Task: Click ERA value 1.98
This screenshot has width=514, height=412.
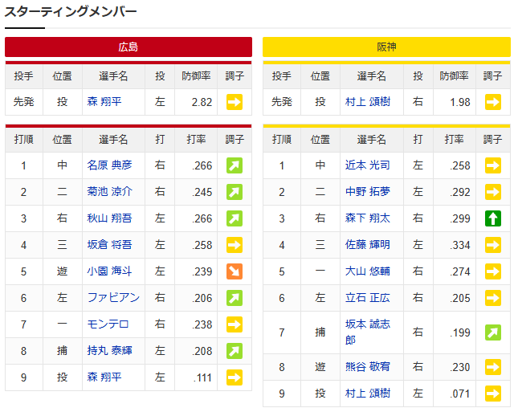Action: (460, 102)
